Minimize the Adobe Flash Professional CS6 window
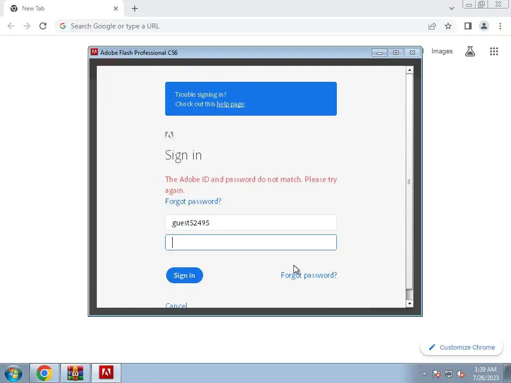The height and width of the screenshot is (383, 511). click(379, 53)
